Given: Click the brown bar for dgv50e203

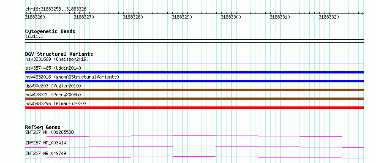Looking at the screenshot, I should click(194, 90).
